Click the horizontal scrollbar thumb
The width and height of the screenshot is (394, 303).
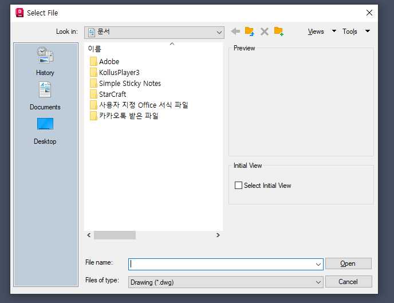[x=115, y=235]
